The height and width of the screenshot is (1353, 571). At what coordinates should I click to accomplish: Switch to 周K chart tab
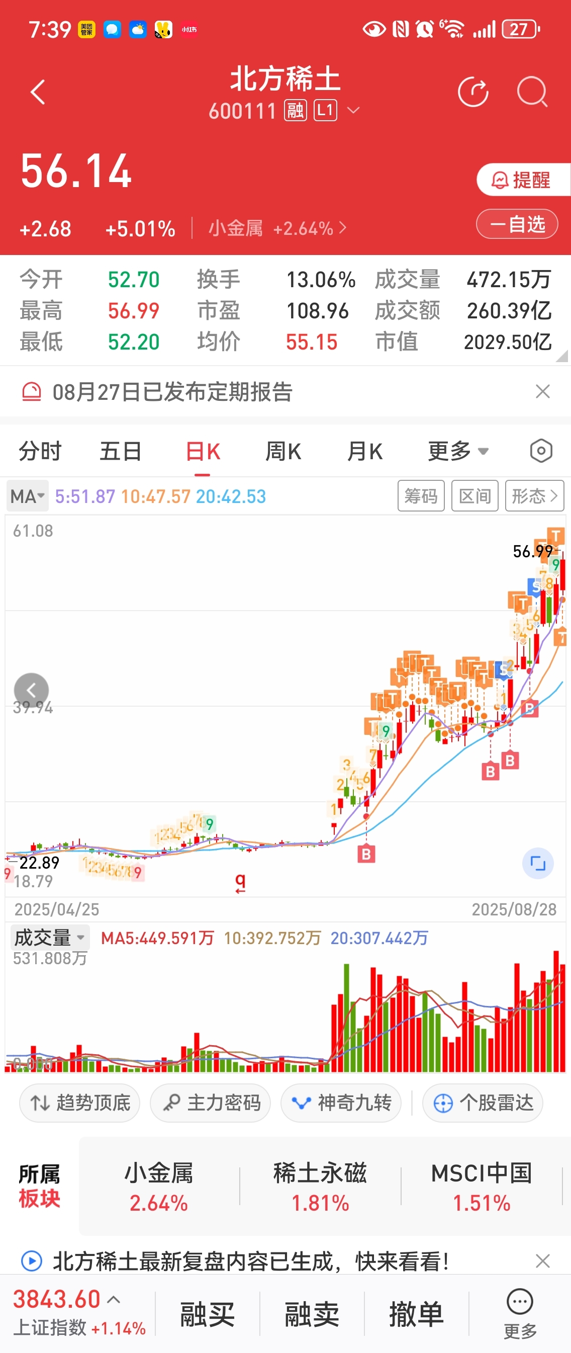tap(283, 451)
